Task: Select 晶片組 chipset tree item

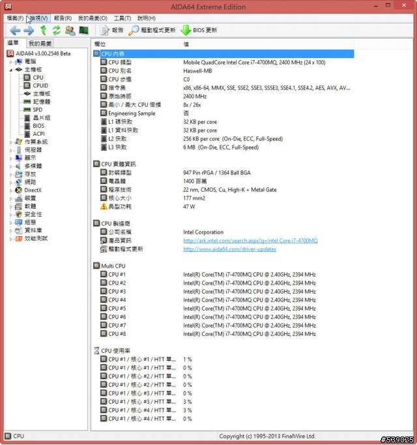Action: click(42, 117)
